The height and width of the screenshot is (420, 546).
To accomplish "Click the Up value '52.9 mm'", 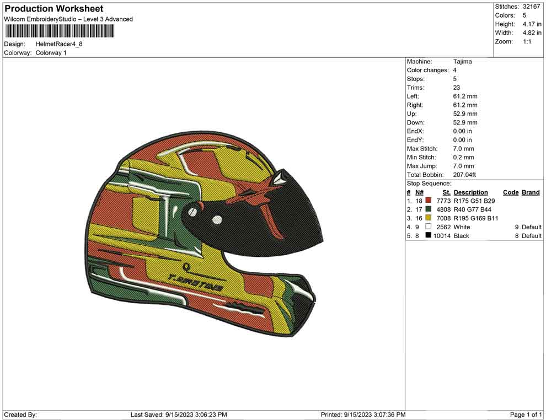I will tap(465, 114).
